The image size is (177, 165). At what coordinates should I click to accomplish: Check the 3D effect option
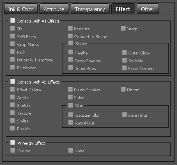[12, 28]
